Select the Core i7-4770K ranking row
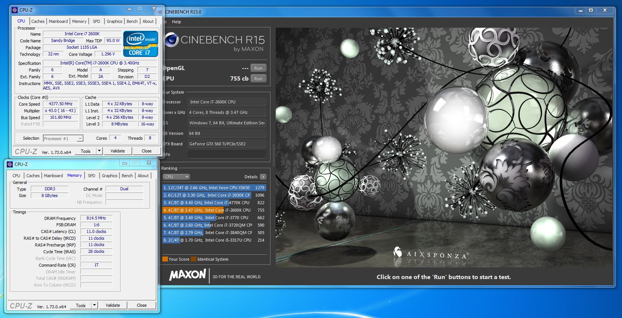The width and height of the screenshot is (622, 318). coord(214,203)
